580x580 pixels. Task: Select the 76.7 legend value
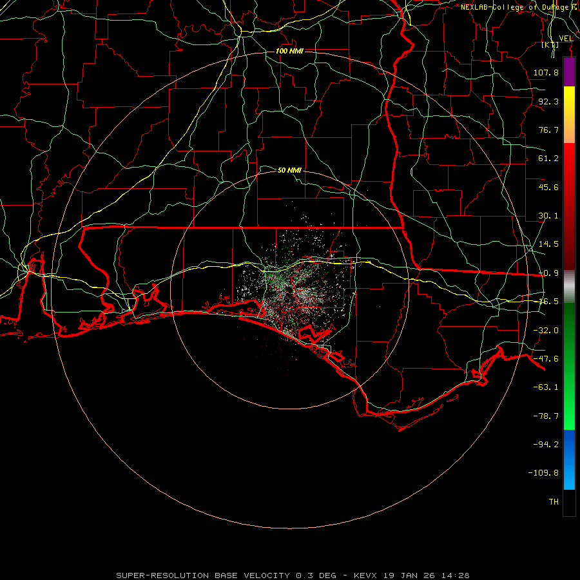pyautogui.click(x=548, y=130)
